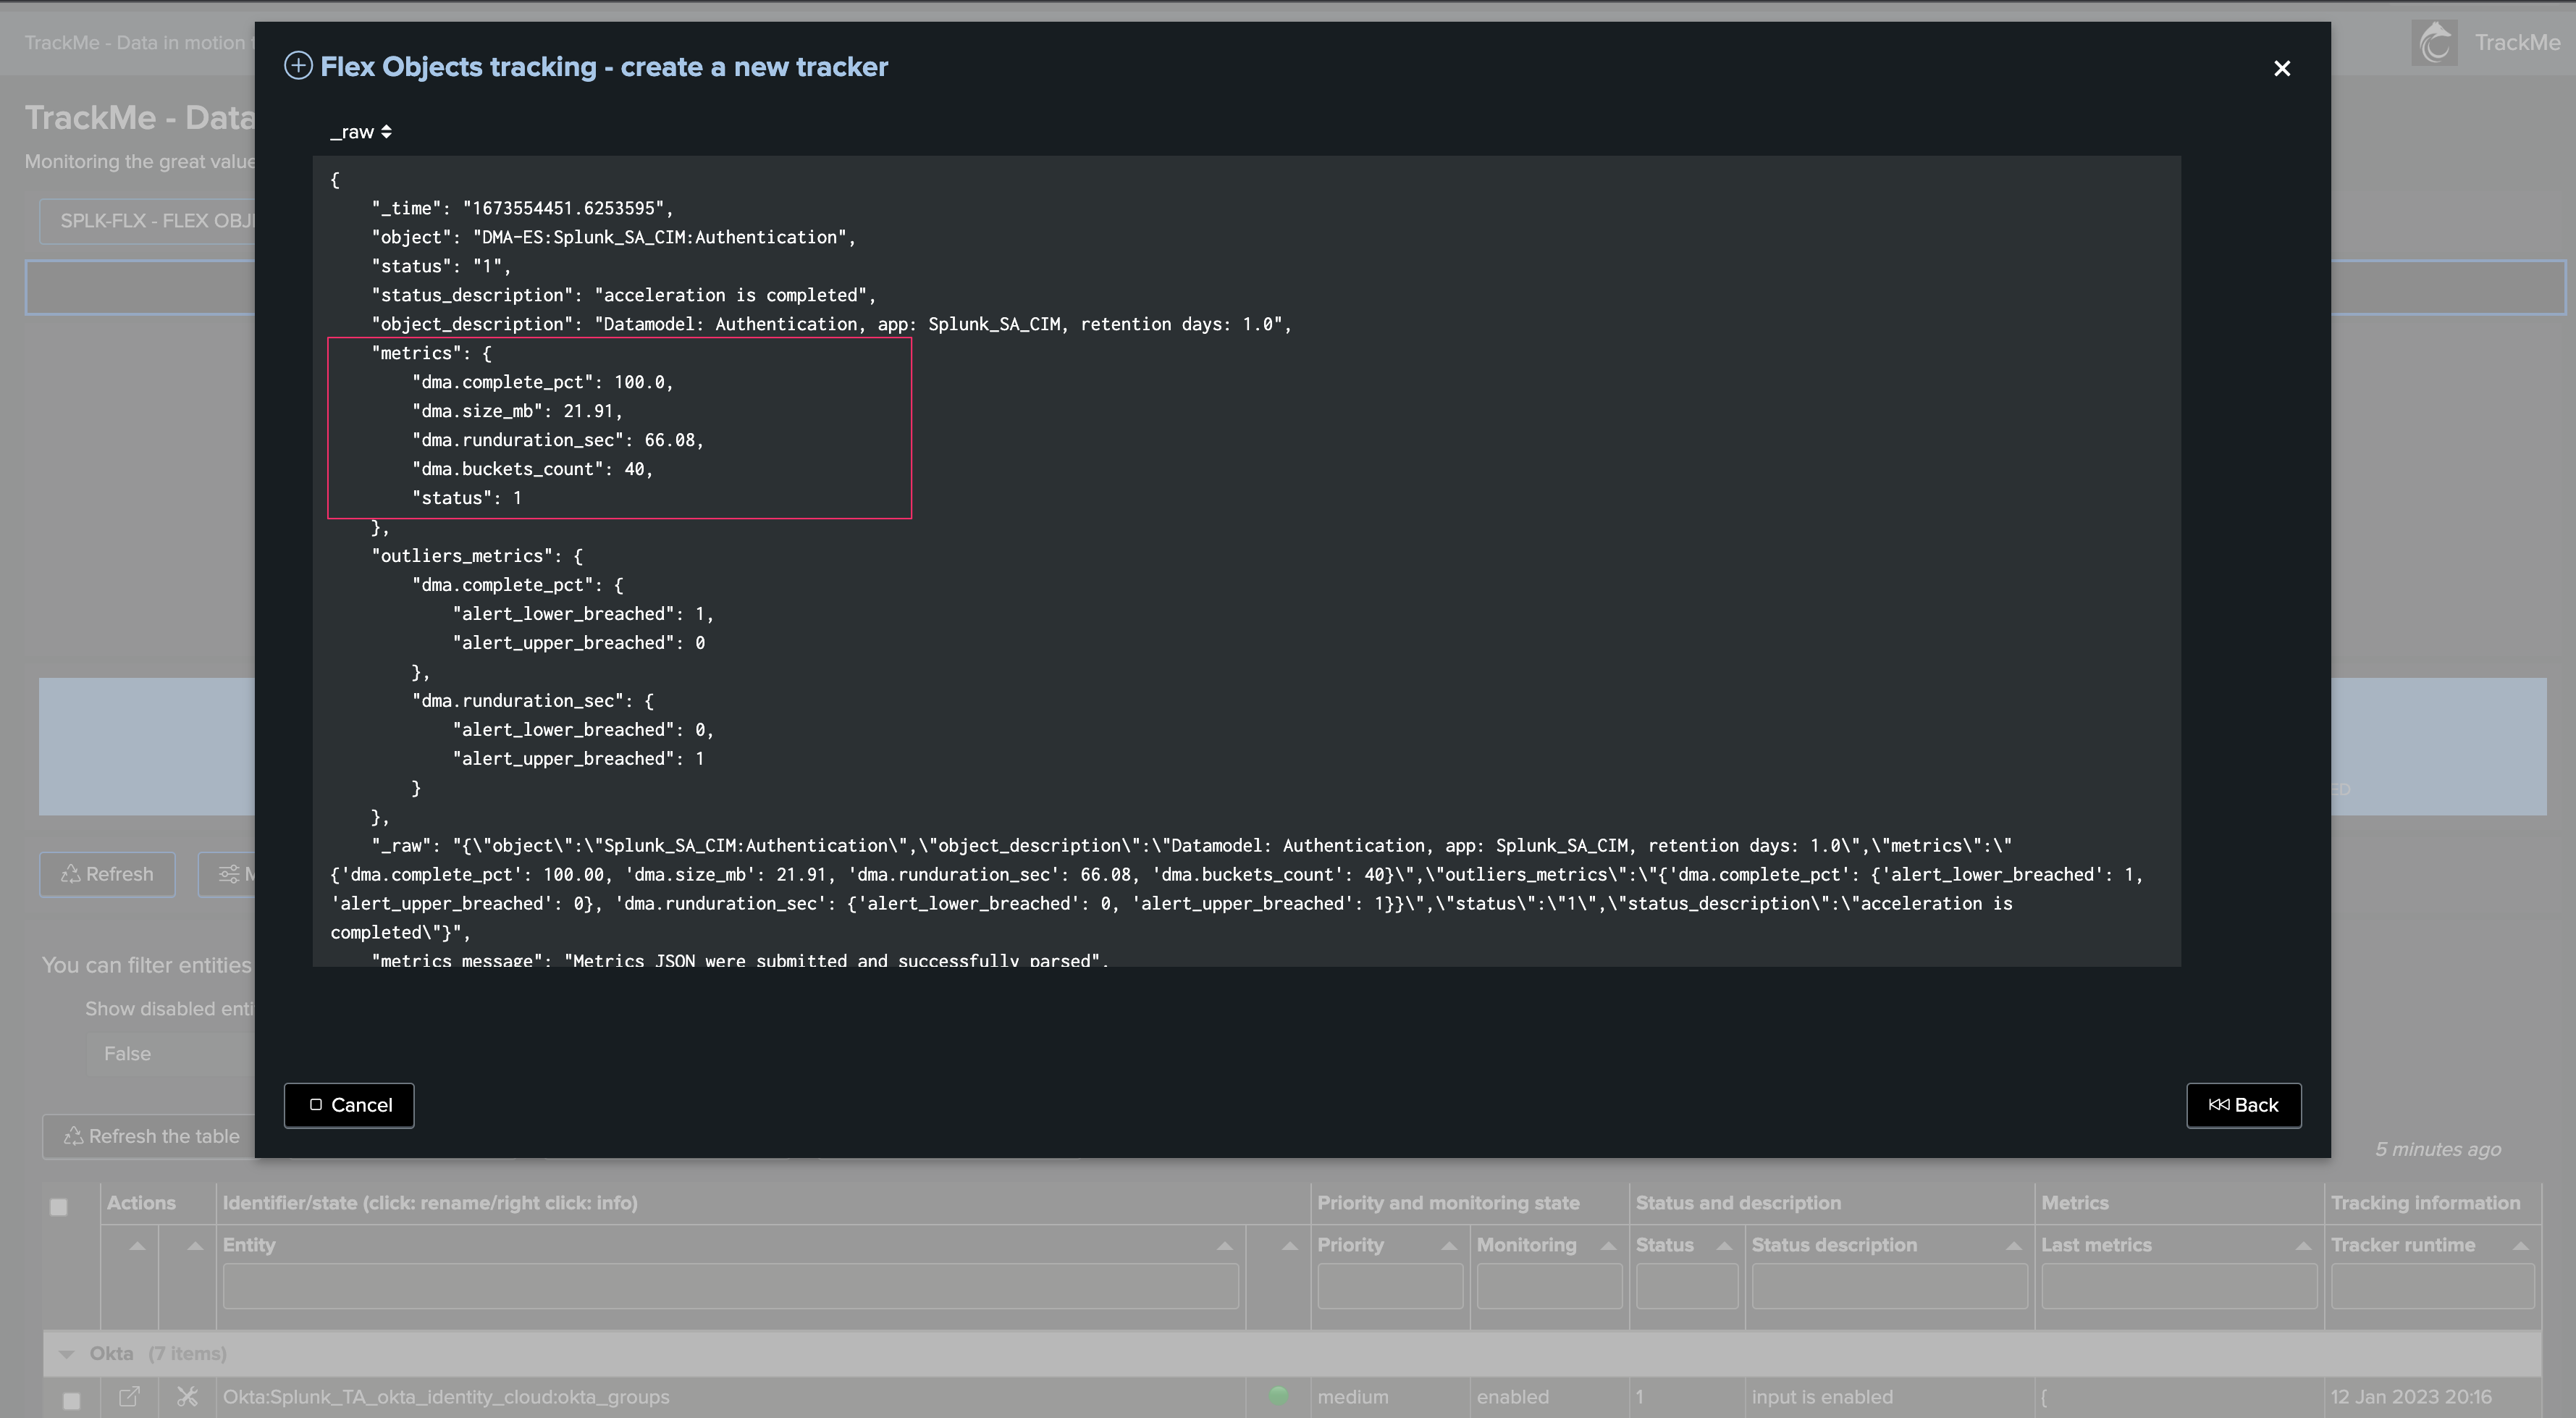Click the "dma.size_mb": 21.91 line

[x=517, y=411]
